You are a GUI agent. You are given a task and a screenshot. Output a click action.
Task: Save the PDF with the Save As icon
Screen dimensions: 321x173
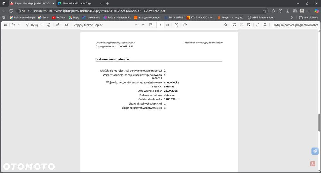(x=249, y=25)
